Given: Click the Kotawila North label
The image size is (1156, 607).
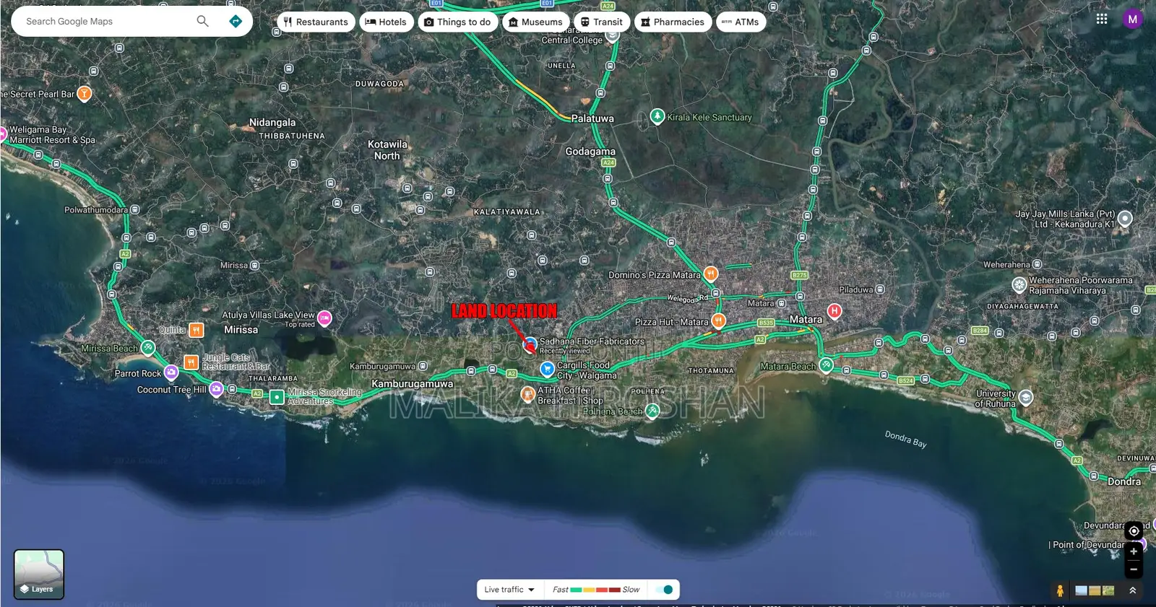Looking at the screenshot, I should click(387, 150).
